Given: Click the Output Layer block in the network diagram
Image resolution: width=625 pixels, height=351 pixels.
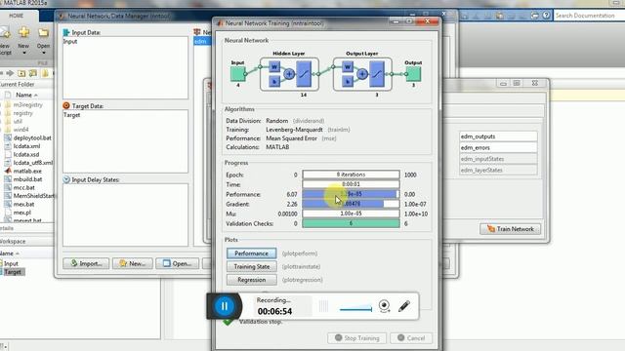Looking at the screenshot, I should pyautogui.click(x=362, y=74).
